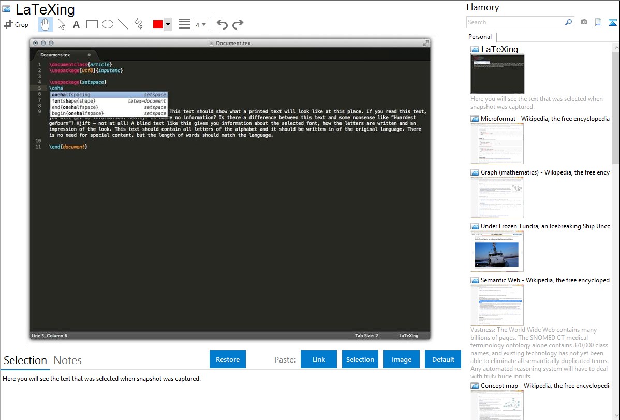Pick the rectangle shape tool

[92, 24]
